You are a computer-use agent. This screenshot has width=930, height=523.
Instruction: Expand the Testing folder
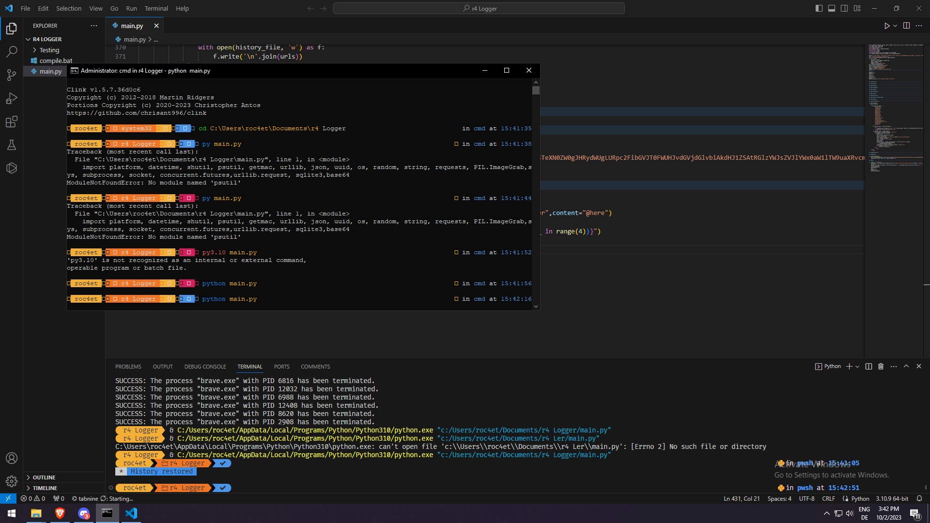(49, 50)
